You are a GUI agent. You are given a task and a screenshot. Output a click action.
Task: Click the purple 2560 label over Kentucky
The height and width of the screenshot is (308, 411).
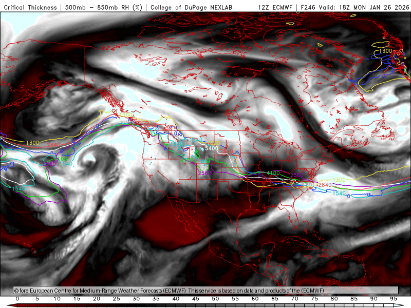(297, 175)
